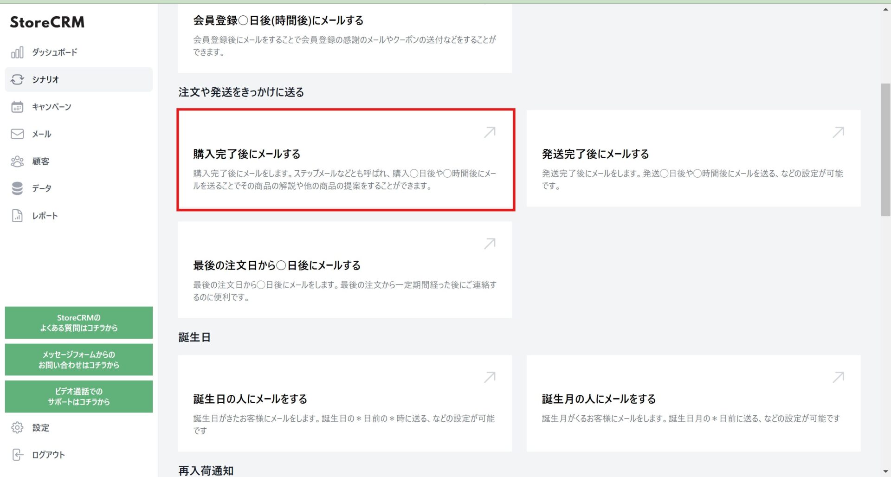891x477 pixels.
Task: Click StoreCRMのよくある質問はコチラから button
Action: (x=79, y=322)
